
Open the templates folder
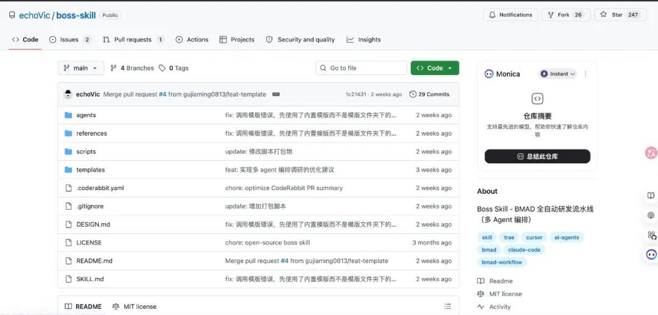91,170
